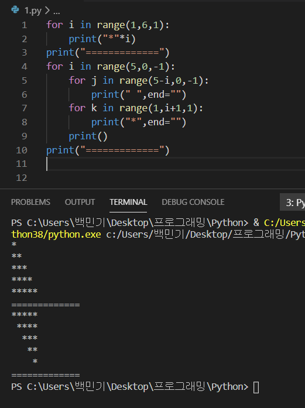Click the Python file icon in breadcrumb
The height and width of the screenshot is (408, 305).
pos(15,10)
